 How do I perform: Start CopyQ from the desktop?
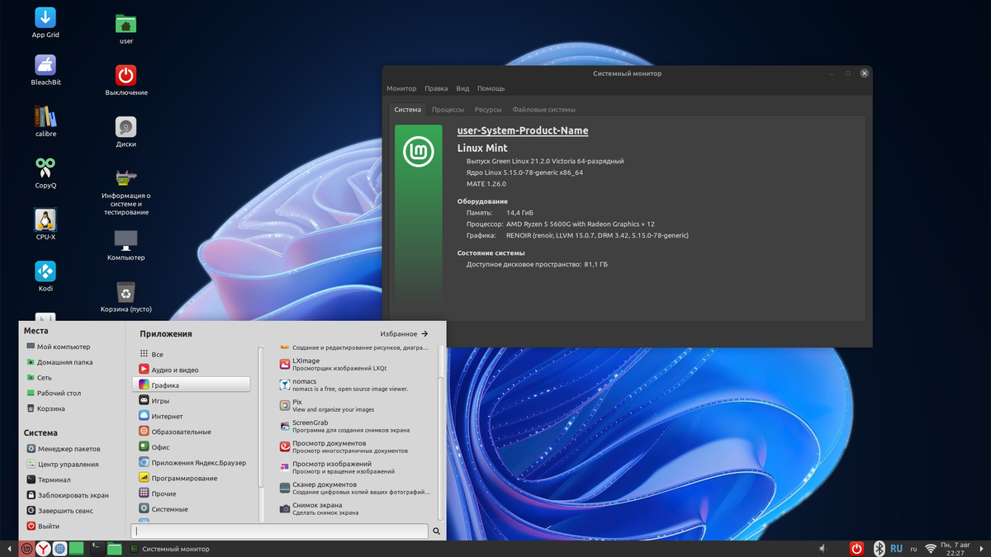coord(45,173)
